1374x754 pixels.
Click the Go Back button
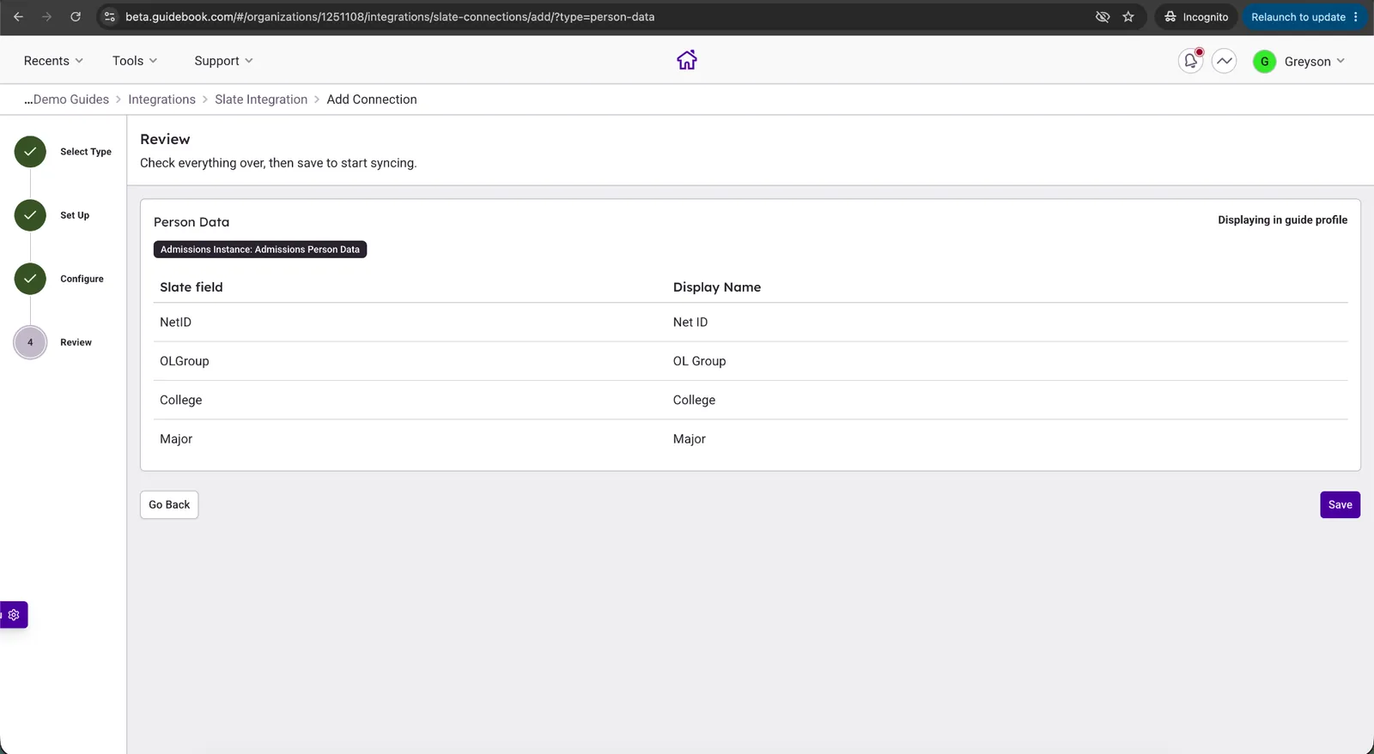pyautogui.click(x=169, y=504)
